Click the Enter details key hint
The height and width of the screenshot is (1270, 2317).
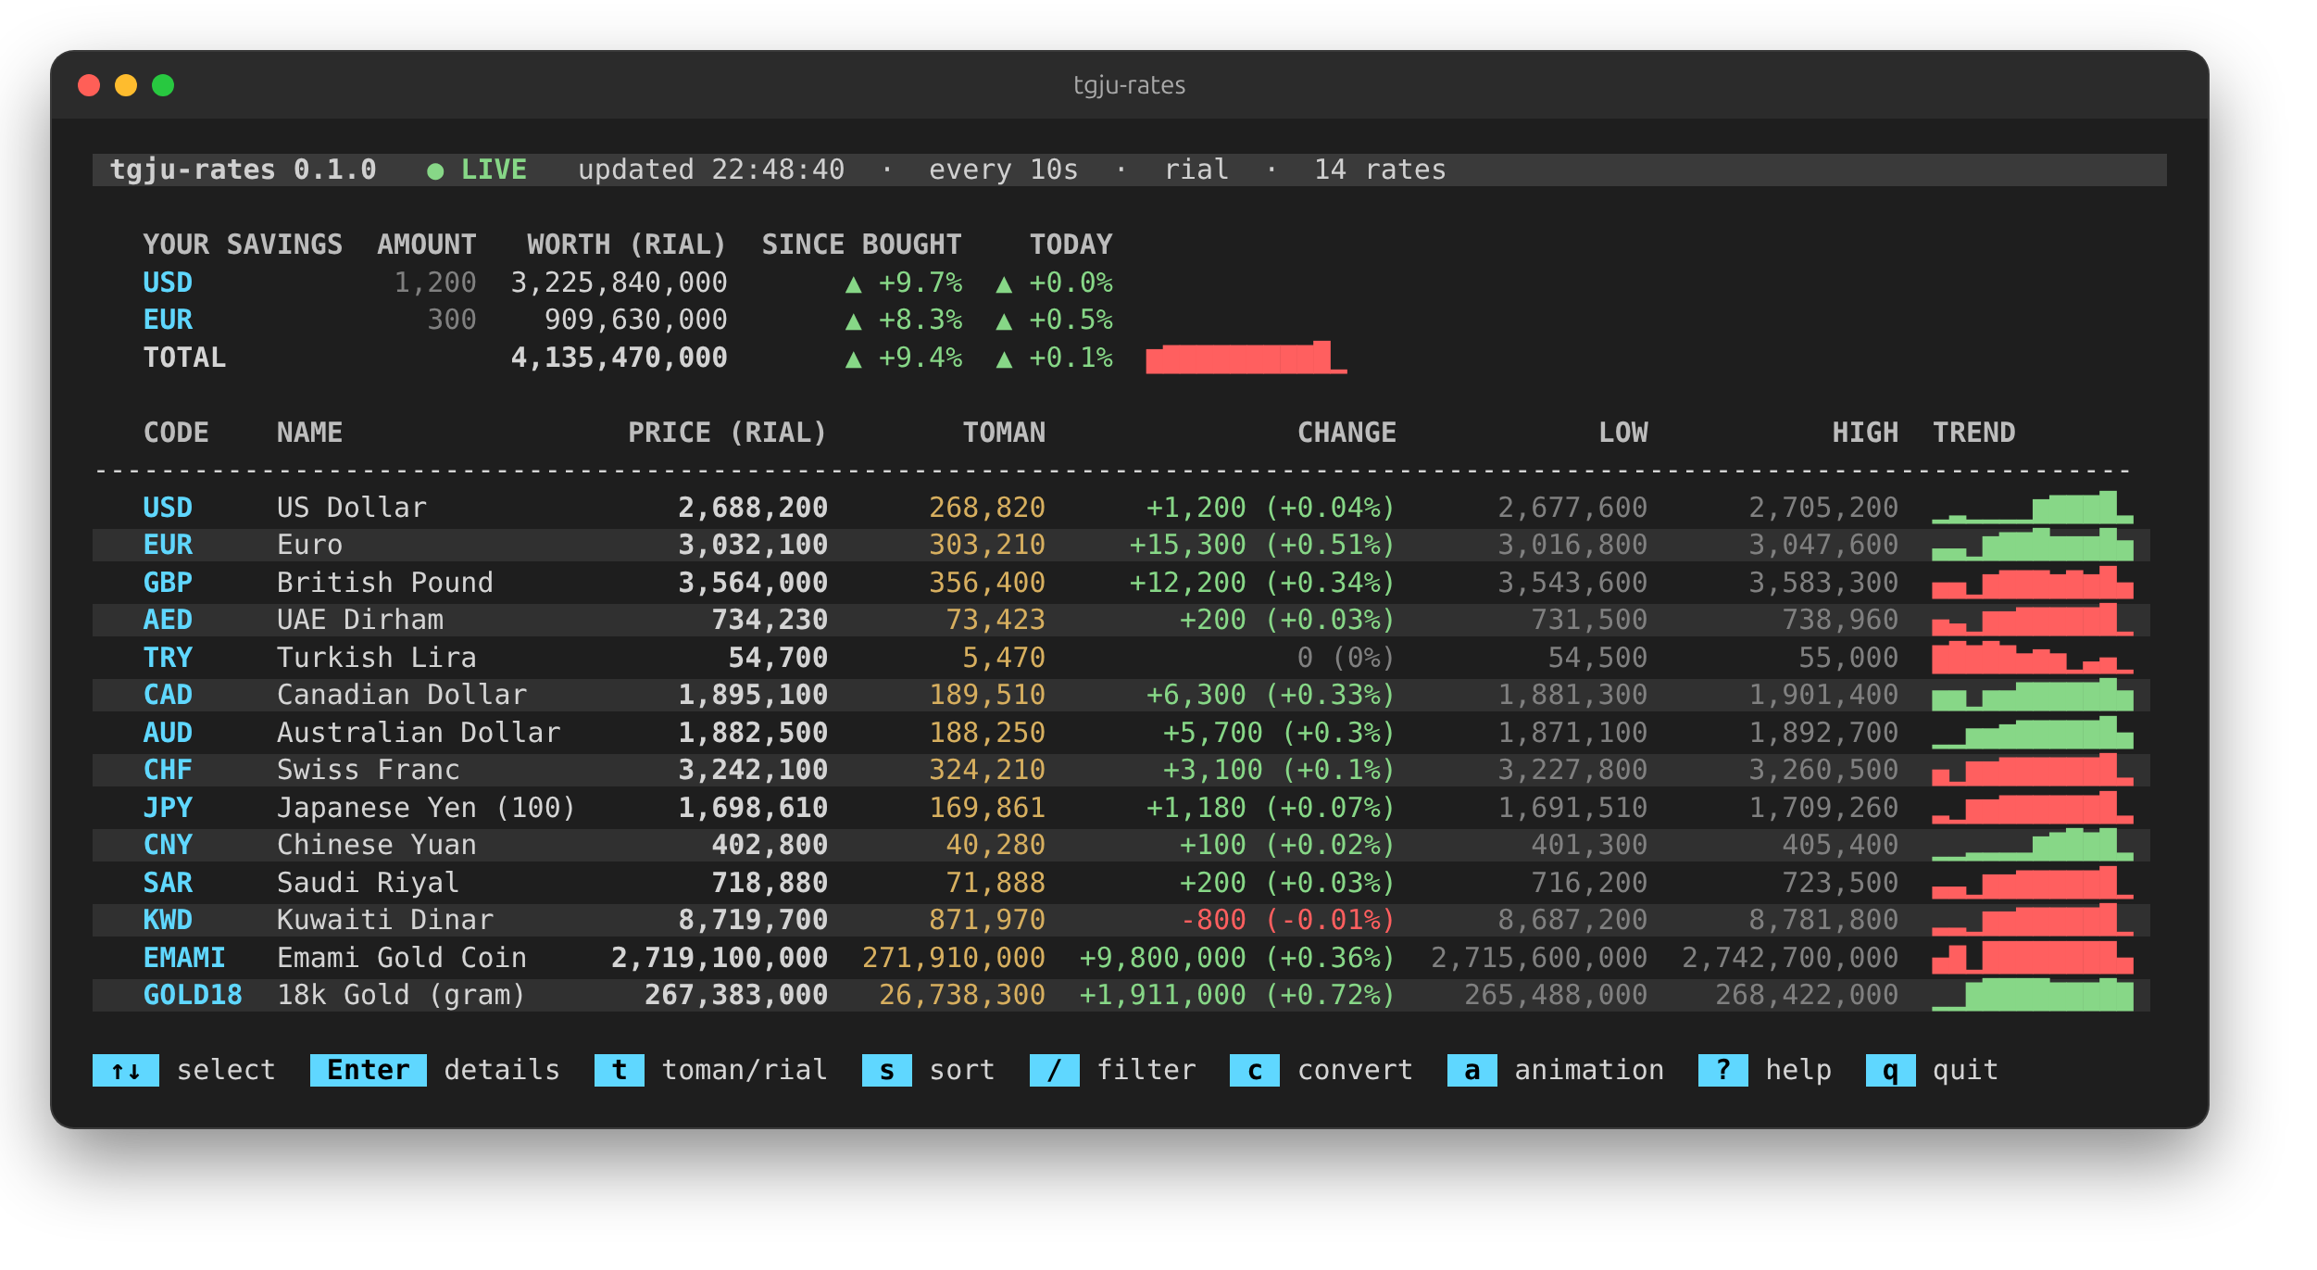point(435,1070)
